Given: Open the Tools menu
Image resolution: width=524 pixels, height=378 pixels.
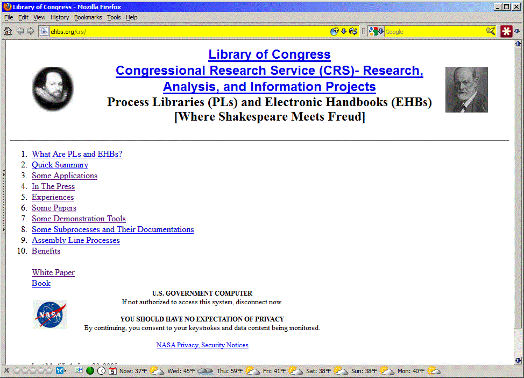Looking at the screenshot, I should click(x=114, y=17).
